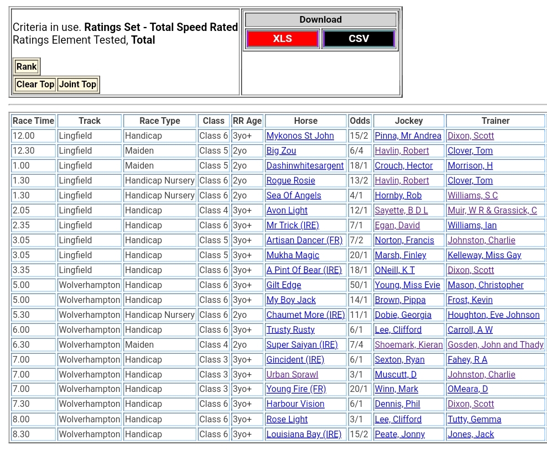
Task: Open Super Saiyan (IRE) horse page
Action: click(302, 345)
